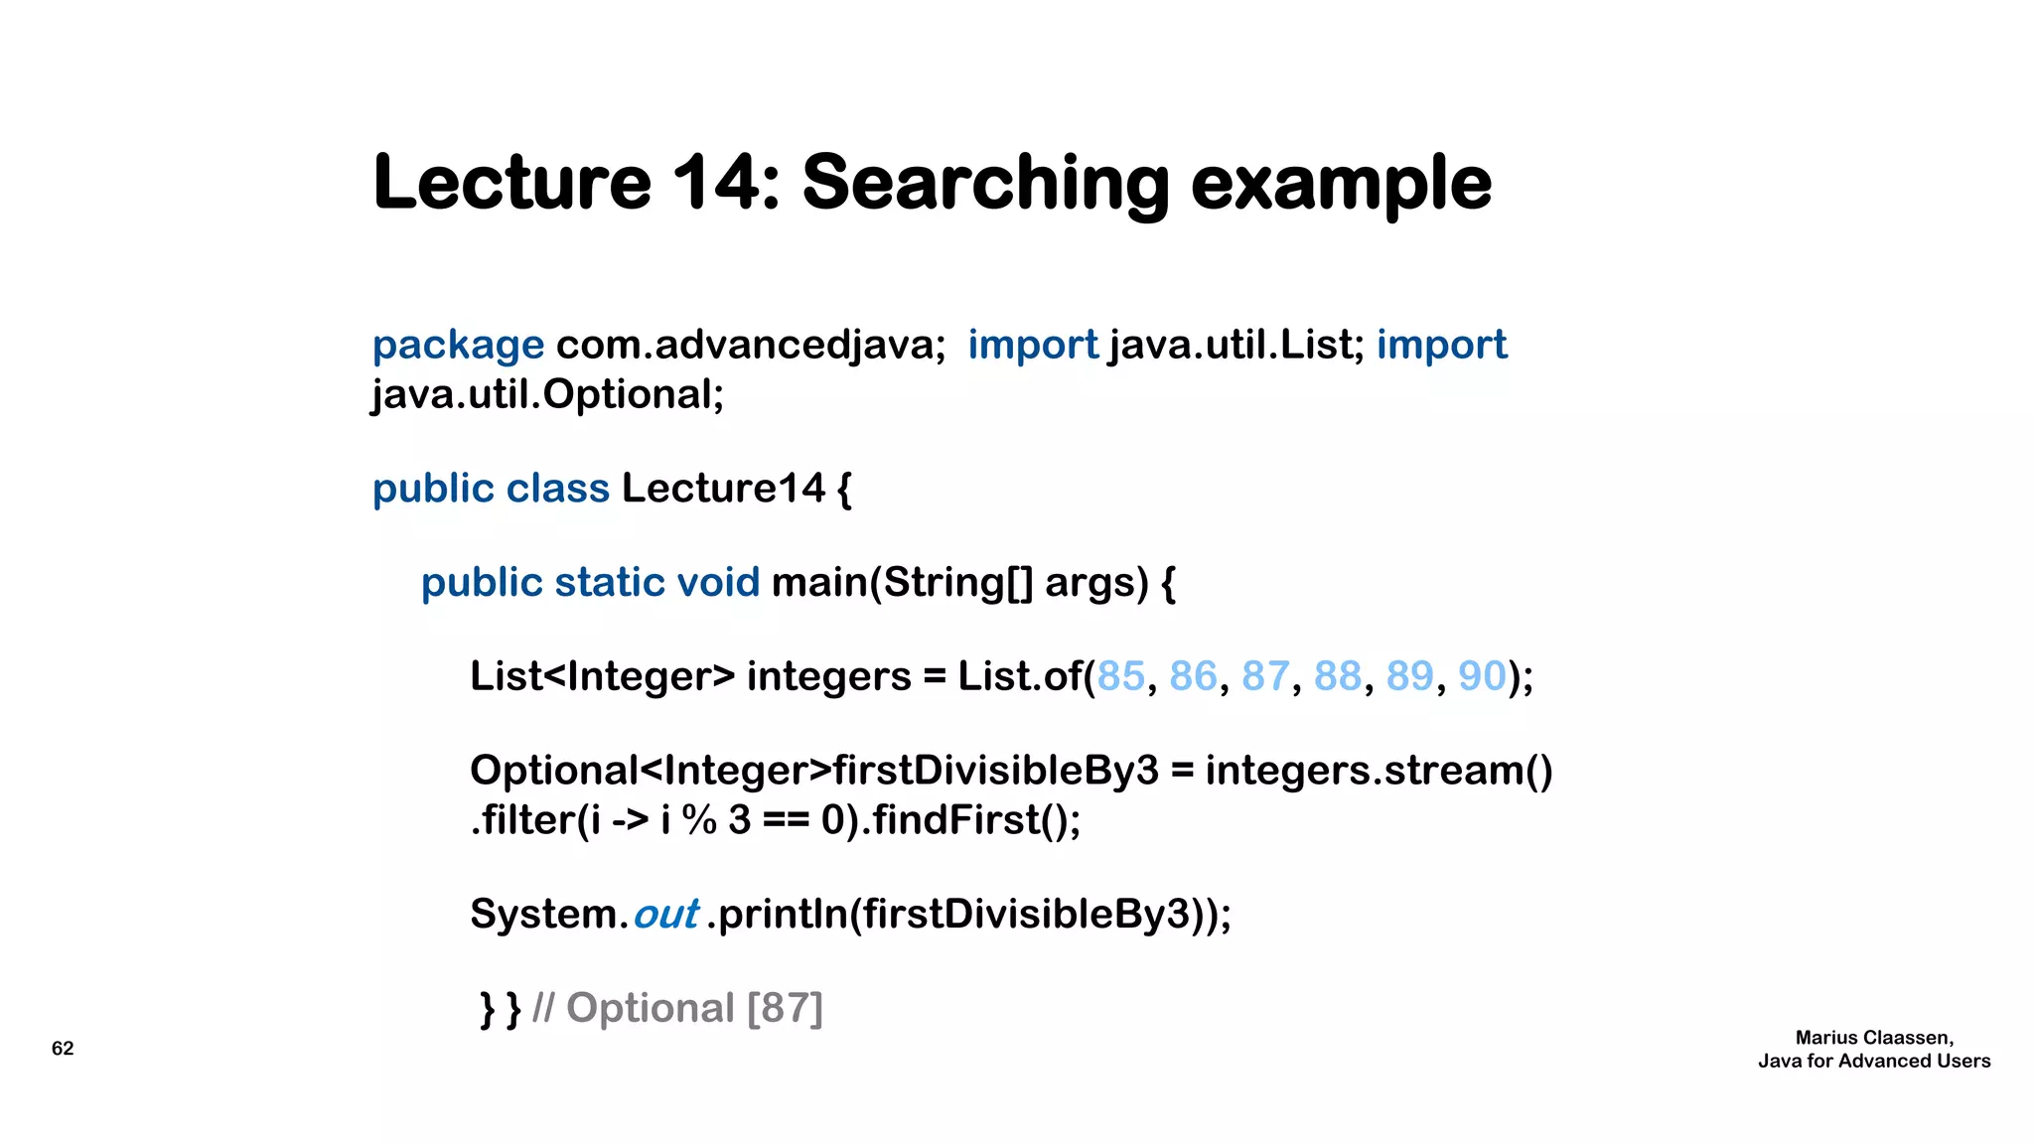Viewport: 2034px width, 1144px height.
Task: Click "integers.stream()" in the code
Action: (x=1379, y=771)
